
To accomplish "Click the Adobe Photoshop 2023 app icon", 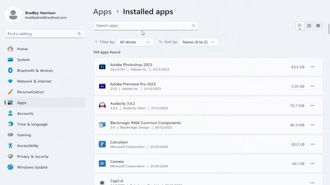I will (x=102, y=67).
